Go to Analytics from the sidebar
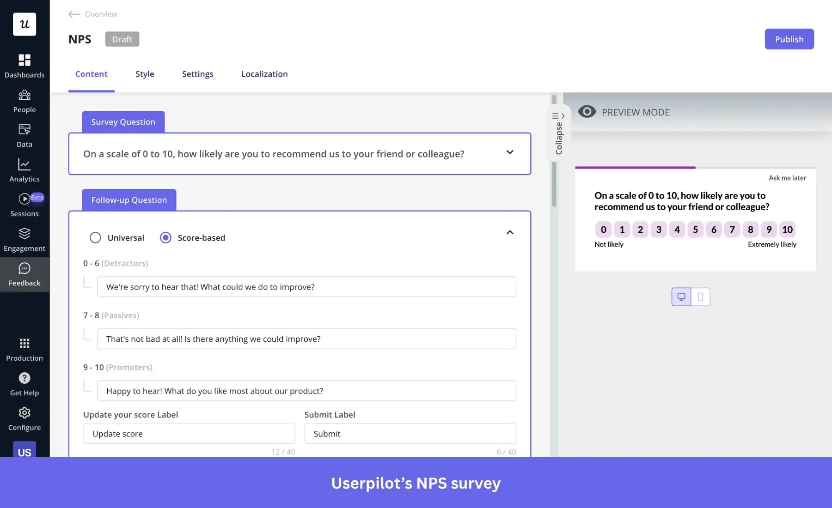The image size is (832, 508). (24, 170)
